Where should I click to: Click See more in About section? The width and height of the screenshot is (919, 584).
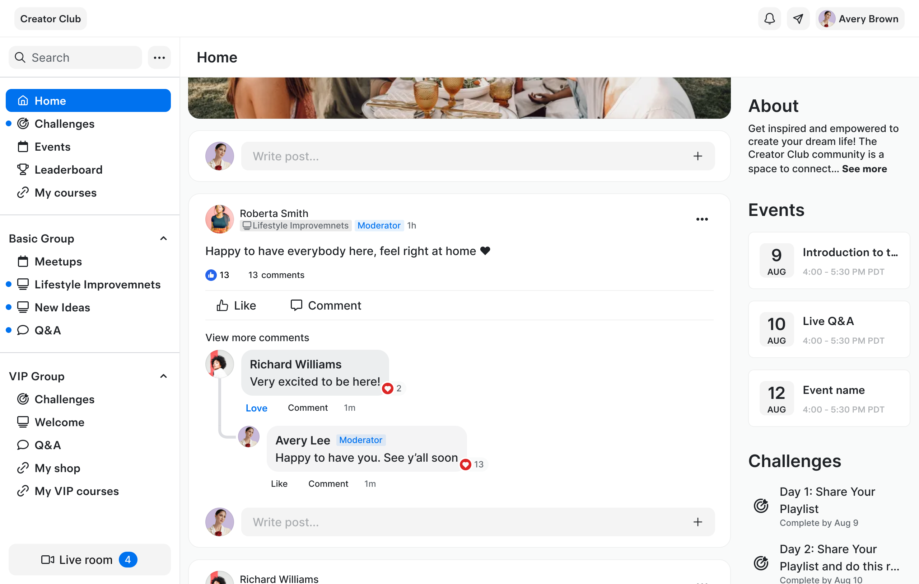[x=864, y=169]
